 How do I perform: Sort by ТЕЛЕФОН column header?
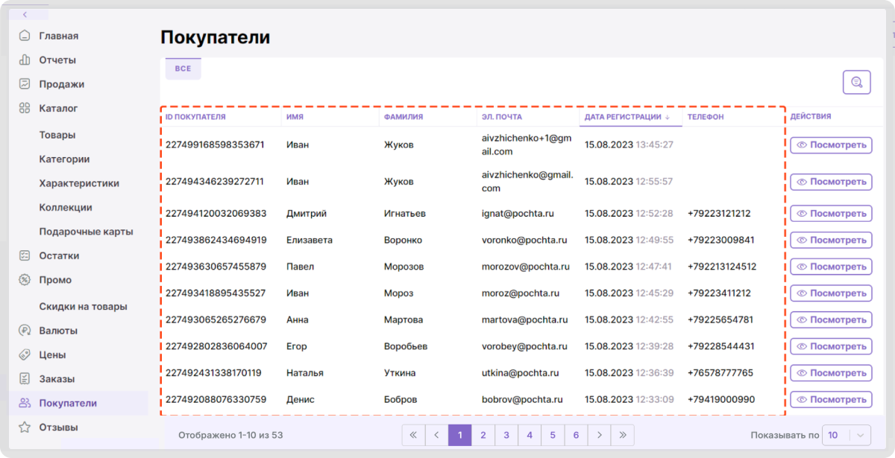pyautogui.click(x=706, y=117)
